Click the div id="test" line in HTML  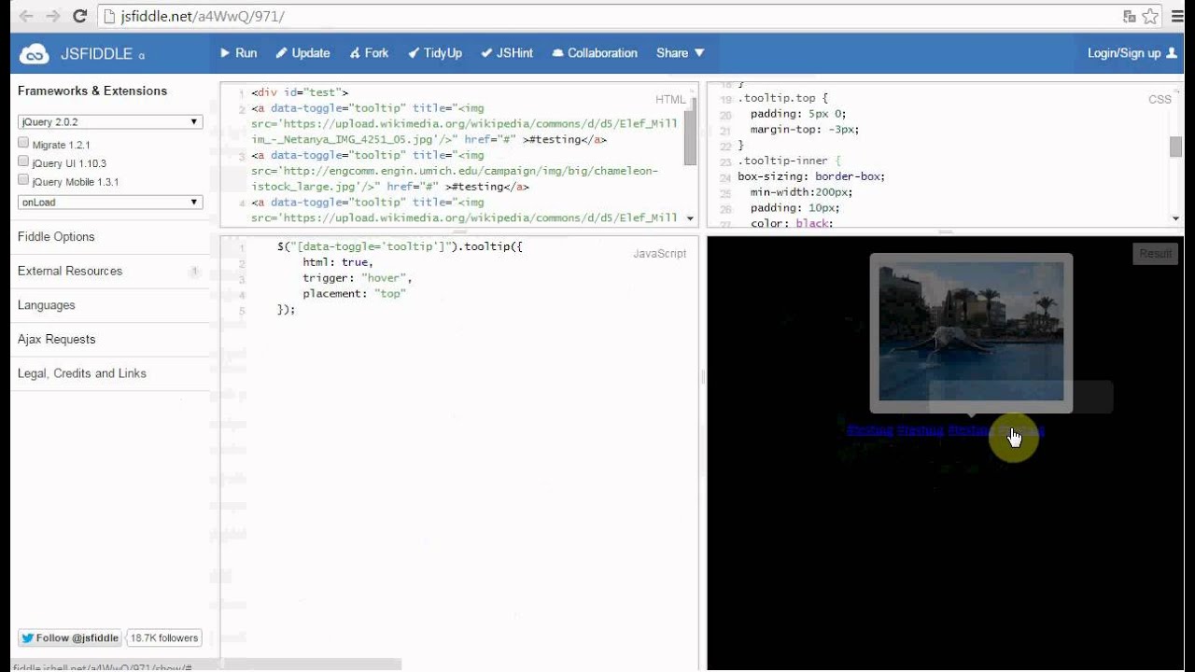300,93
